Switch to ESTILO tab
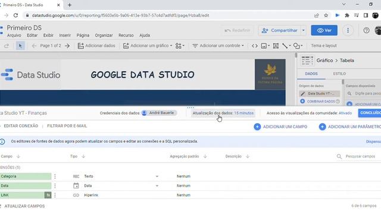This screenshot has width=381, height=214. pyautogui.click(x=339, y=74)
